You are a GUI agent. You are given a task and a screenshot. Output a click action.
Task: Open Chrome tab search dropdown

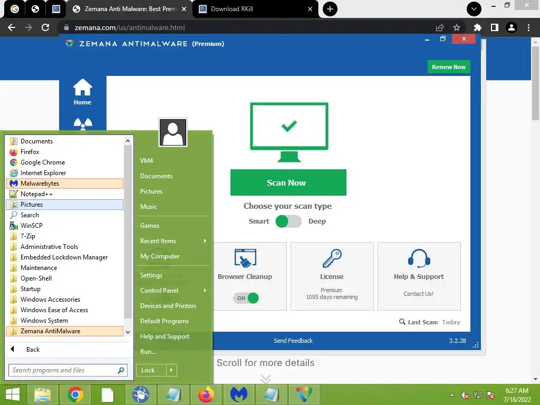(x=474, y=9)
